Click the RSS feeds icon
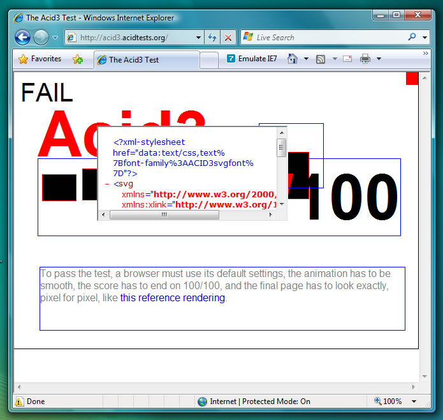Image resolution: width=443 pixels, height=420 pixels. [x=321, y=59]
